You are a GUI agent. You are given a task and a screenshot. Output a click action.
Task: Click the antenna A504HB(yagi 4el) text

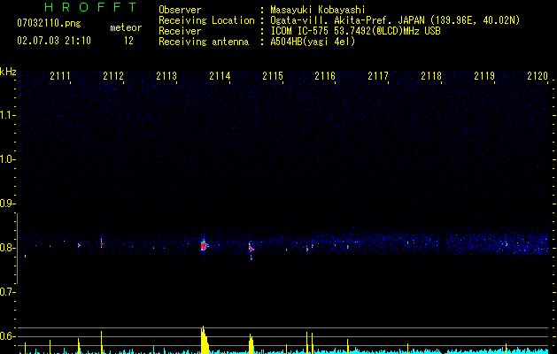[x=313, y=42]
